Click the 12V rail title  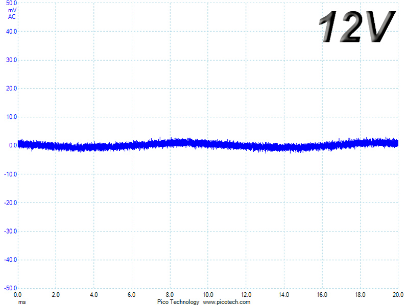tap(357, 27)
